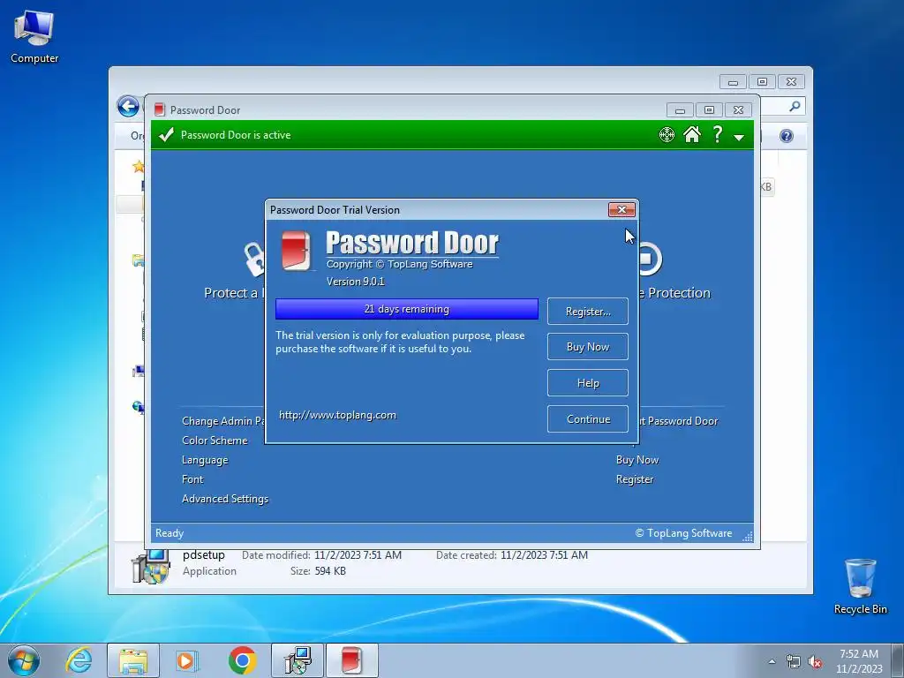Click the blue help icon in Explorer toolbar
This screenshot has width=904, height=678.
(x=787, y=135)
